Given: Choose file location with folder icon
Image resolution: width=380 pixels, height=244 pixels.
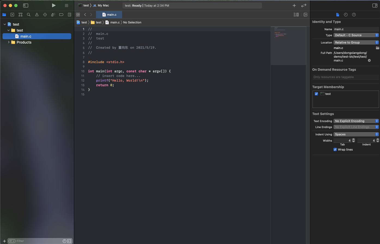Looking at the screenshot, I should tap(377, 48).
